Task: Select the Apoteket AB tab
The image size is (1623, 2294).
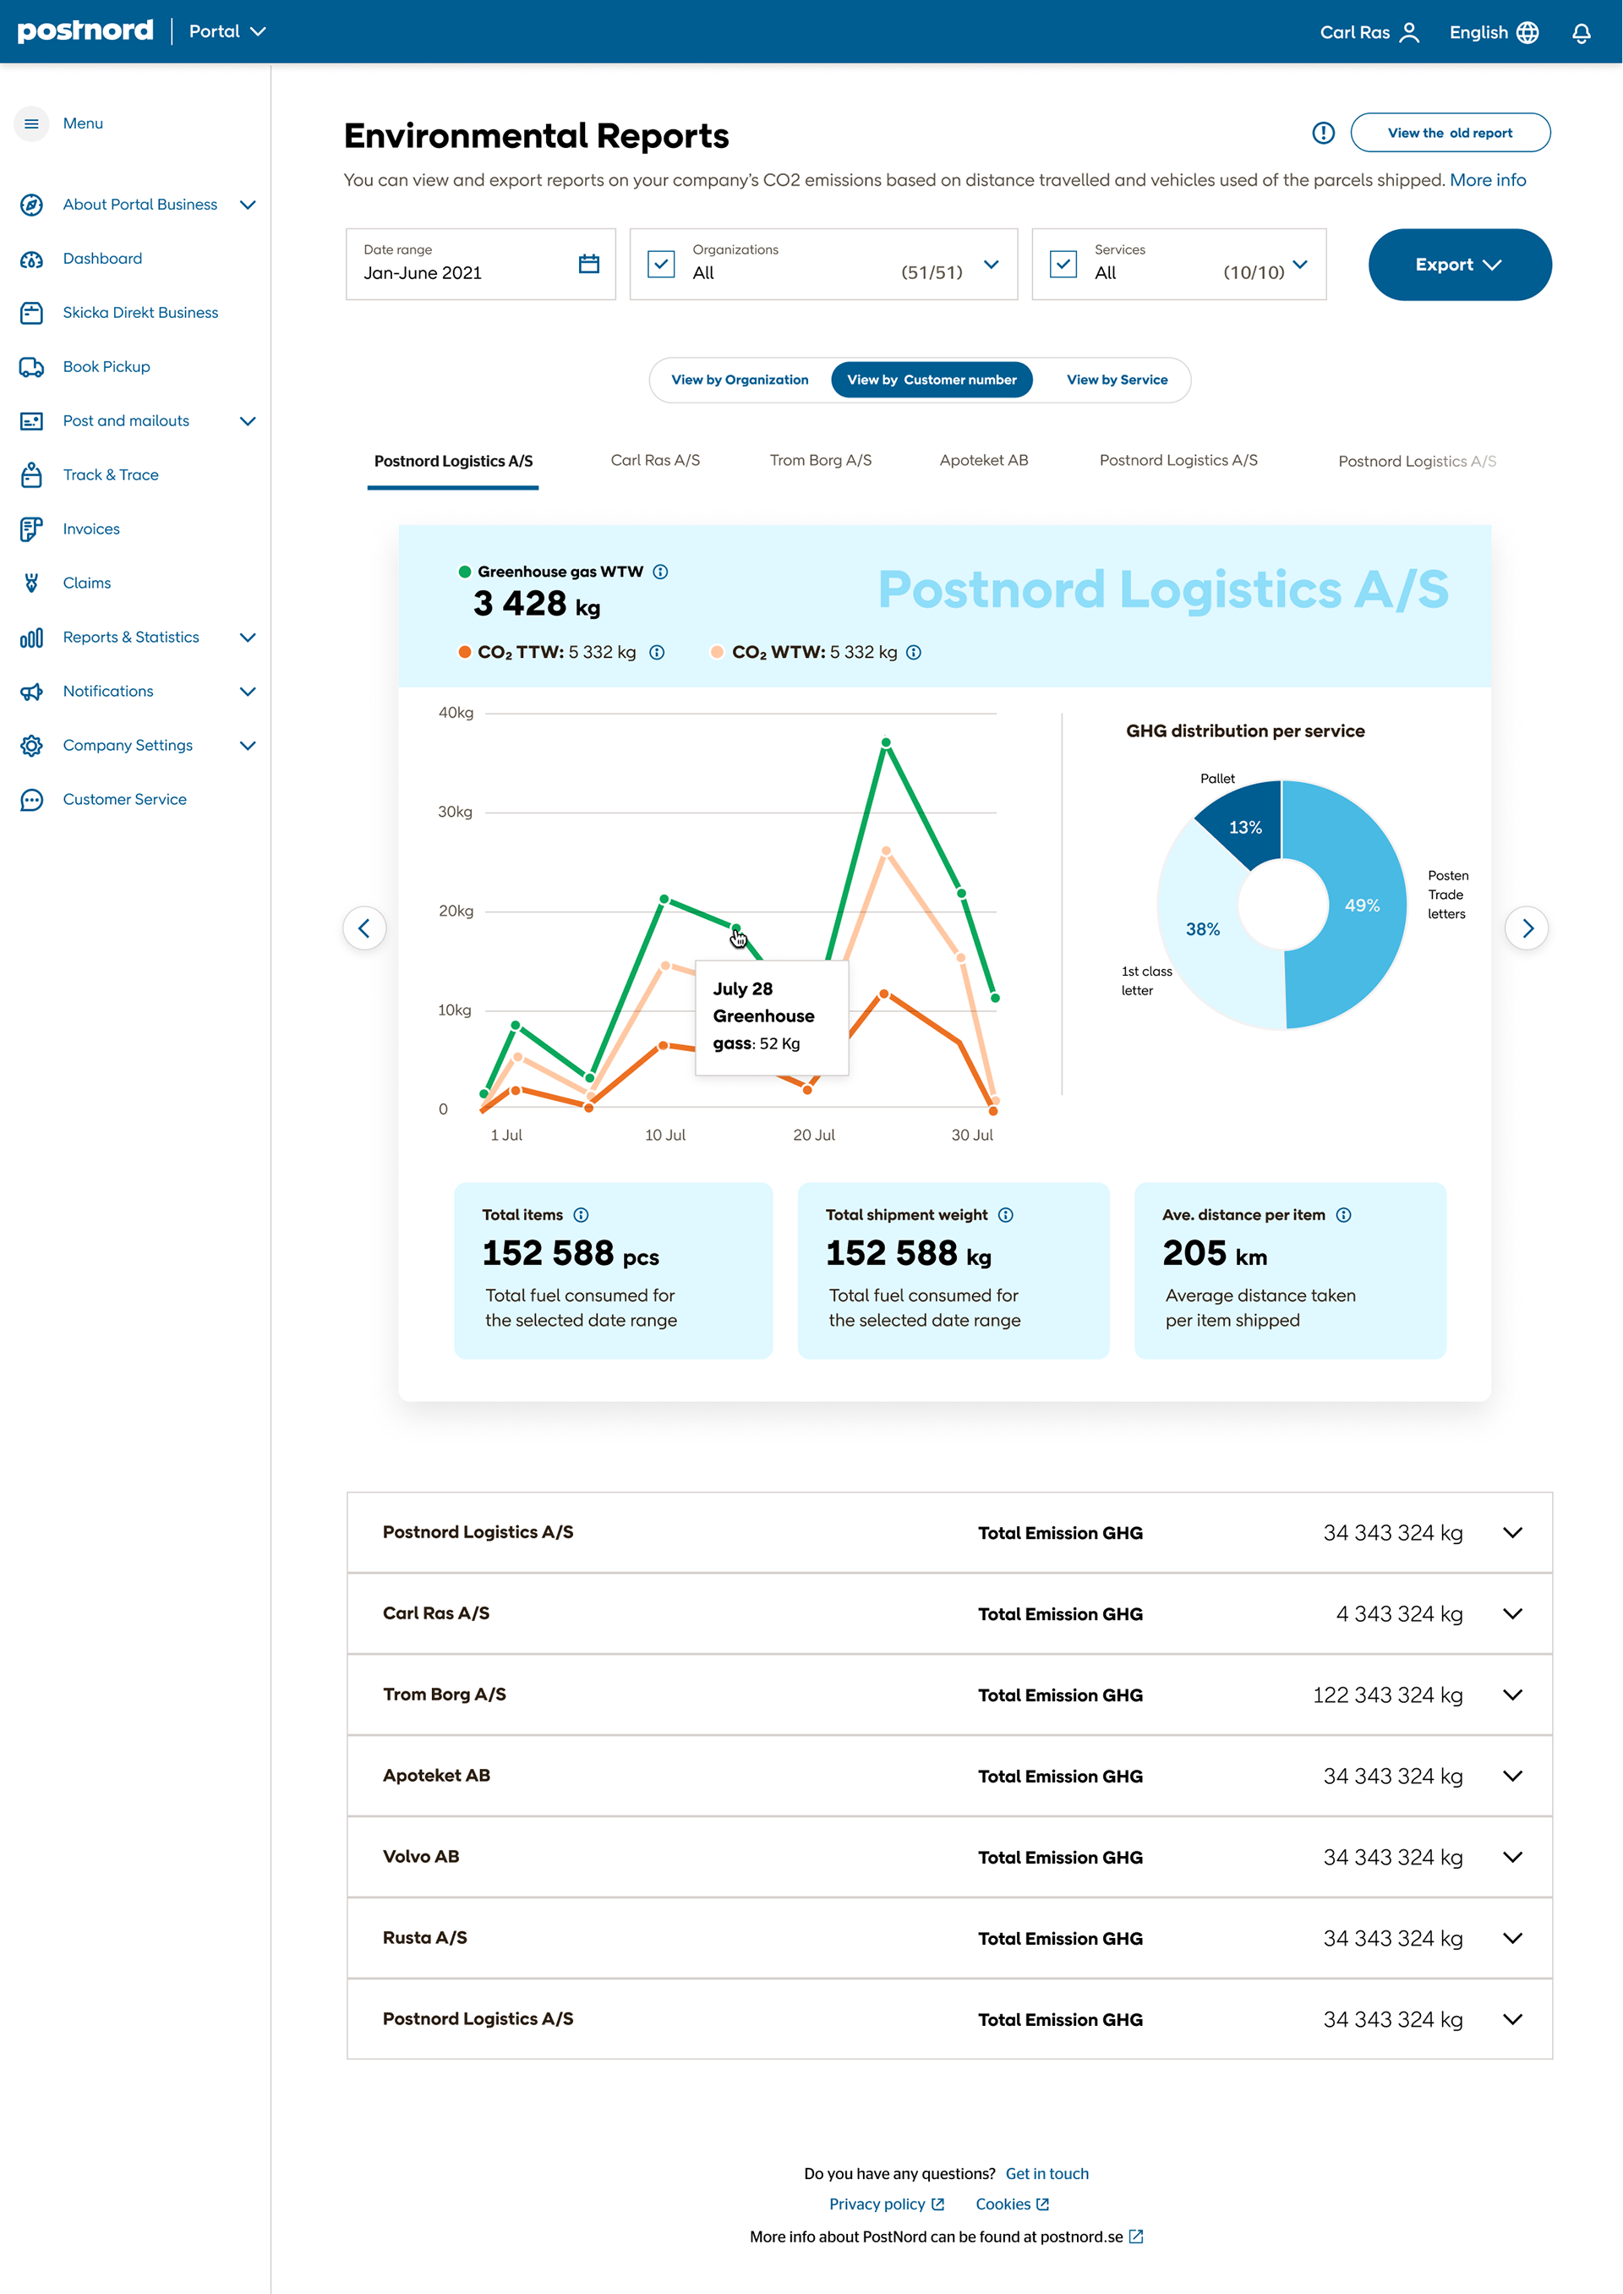Action: 983,461
